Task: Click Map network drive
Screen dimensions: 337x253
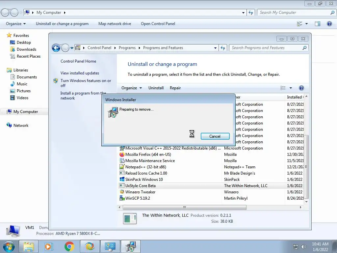Action: (x=115, y=24)
